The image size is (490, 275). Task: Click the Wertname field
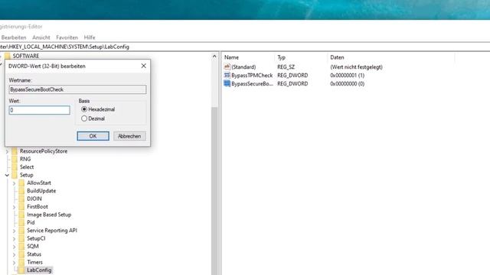pos(77,89)
